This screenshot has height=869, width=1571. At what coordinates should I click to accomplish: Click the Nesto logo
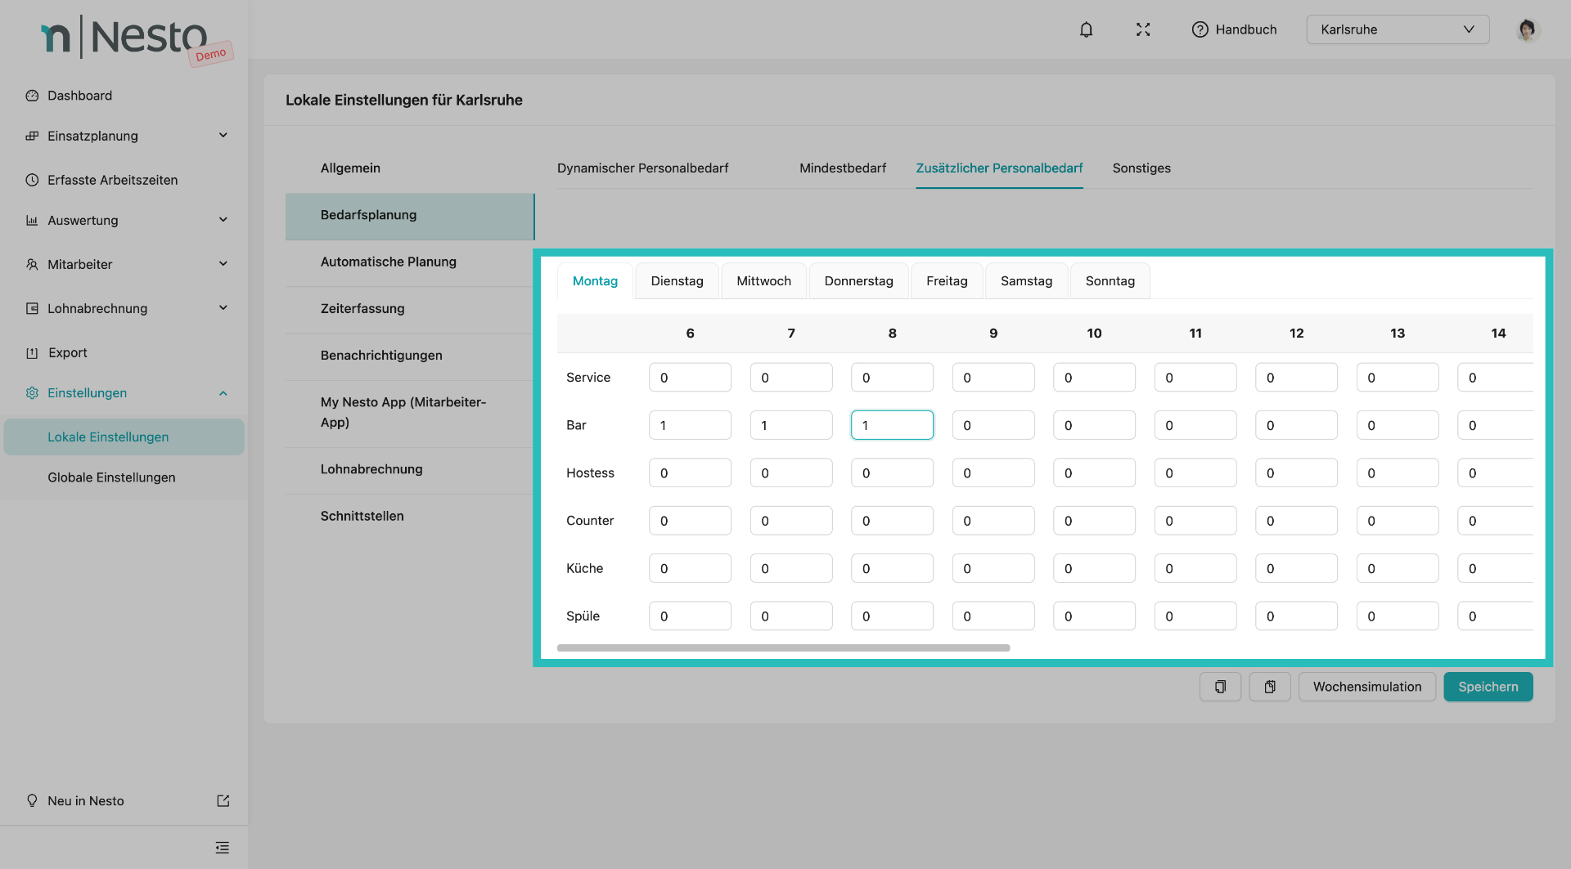124,38
